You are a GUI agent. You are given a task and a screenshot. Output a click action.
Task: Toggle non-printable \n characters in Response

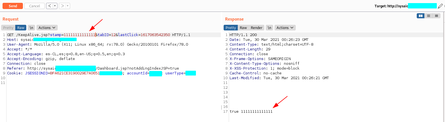(x=269, y=28)
